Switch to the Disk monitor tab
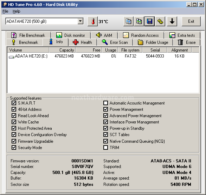The height and width of the screenshot is (195, 206). point(71,35)
